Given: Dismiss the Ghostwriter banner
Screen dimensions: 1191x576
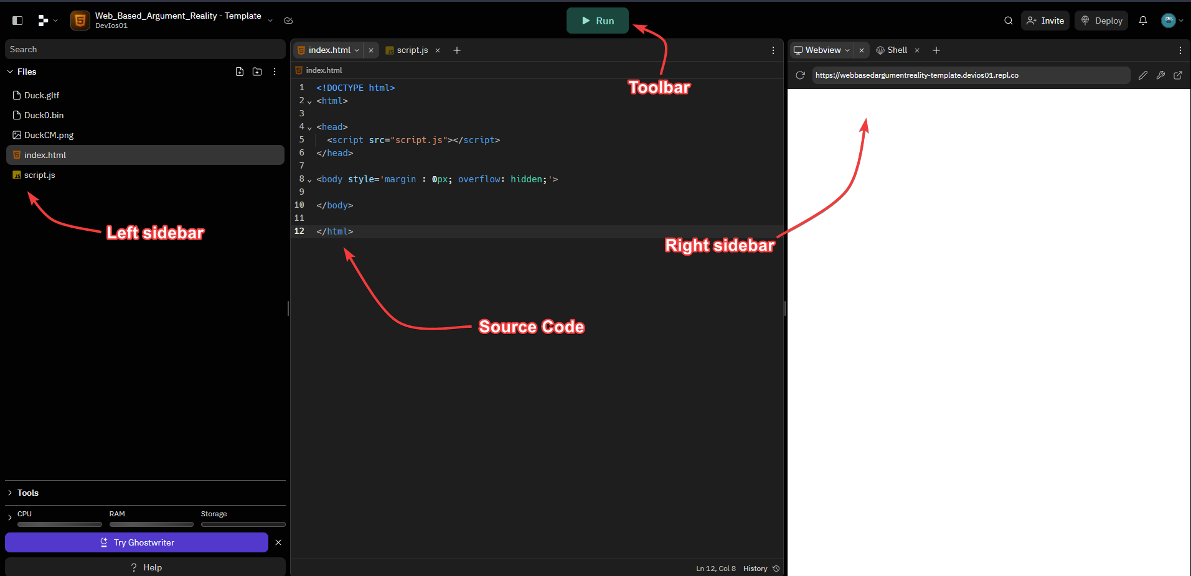Looking at the screenshot, I should (x=278, y=542).
